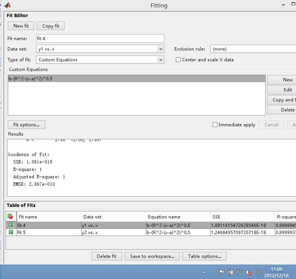
Task: Minimize the Fitting window
Action: point(283,5)
